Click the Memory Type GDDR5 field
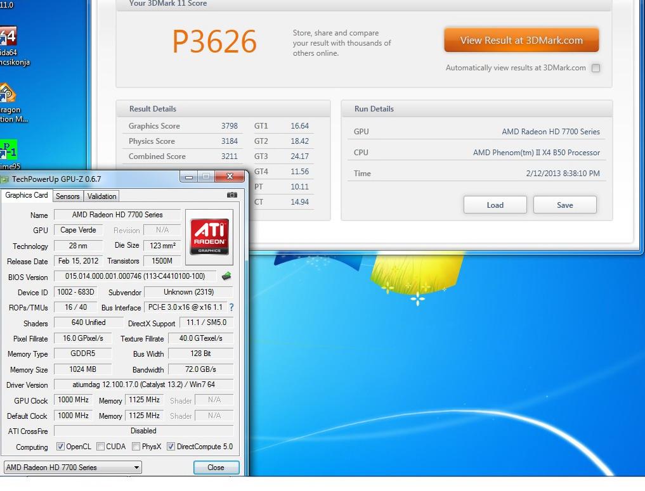The image size is (645, 491). (82, 354)
